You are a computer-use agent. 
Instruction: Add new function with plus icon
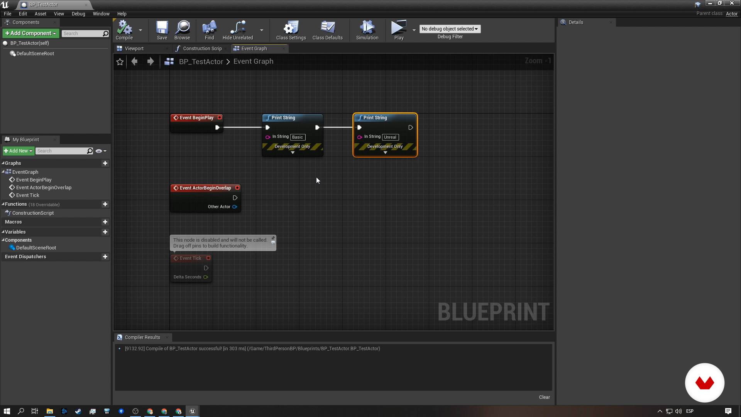105,204
